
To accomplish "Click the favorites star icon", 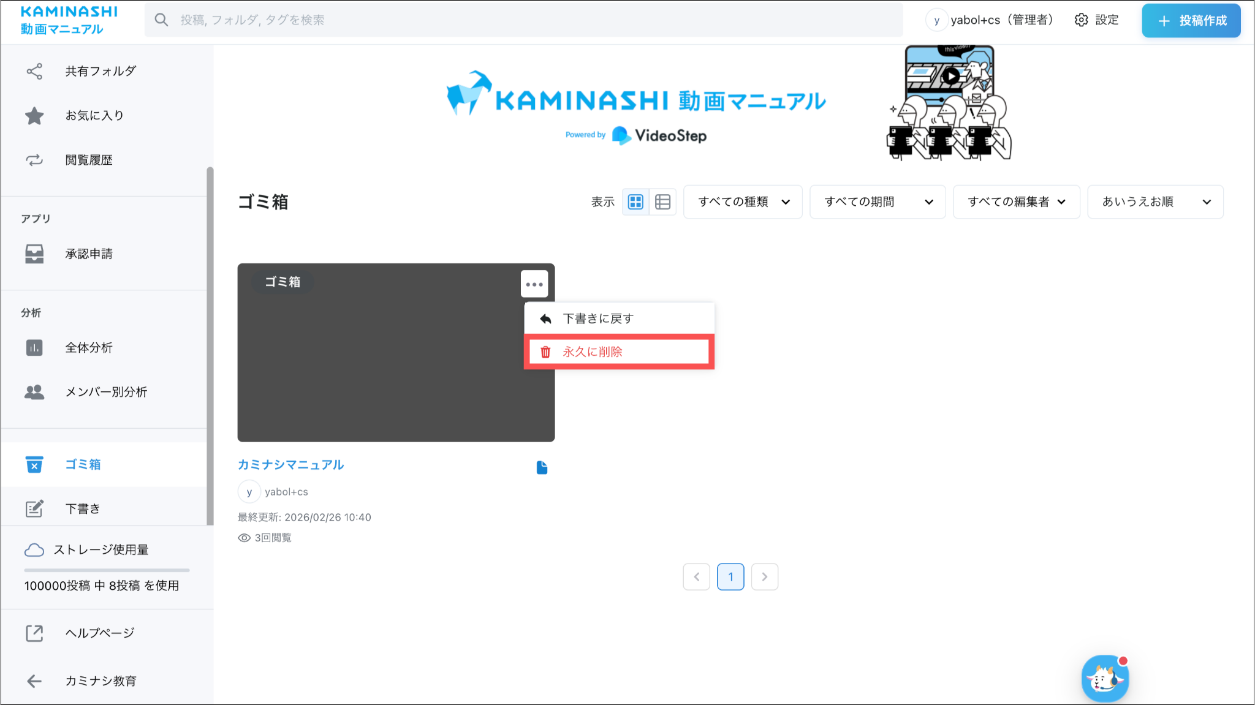I will 34,116.
